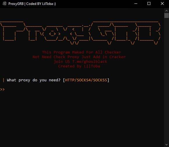Click the 'T.me/ghoulblack' Telegram link text
The image size is (169, 147).
tap(90, 62)
